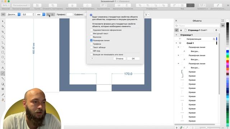
Task: Toggle show dimension units button
Action: 48,14
